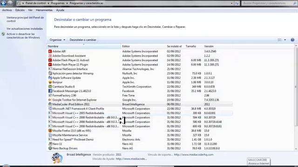Screen dimensions: 298x167
Task: Click the Winamp detector application icon
Action: click(x=50, y=73)
